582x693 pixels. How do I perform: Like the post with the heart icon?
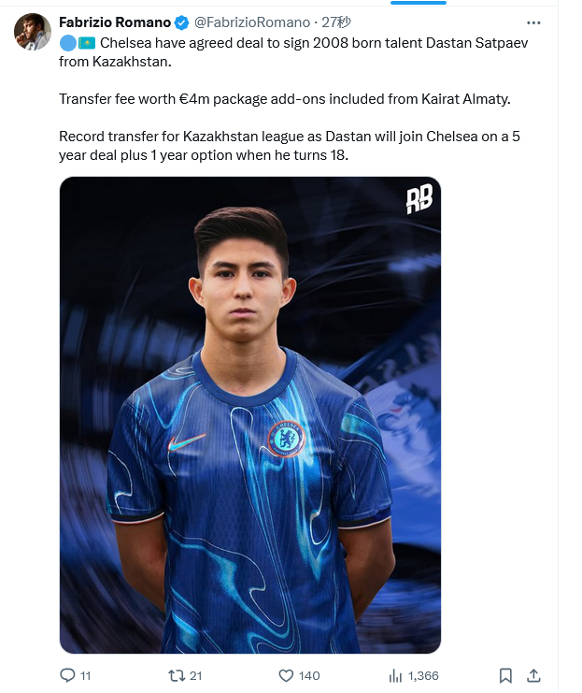[x=286, y=675]
